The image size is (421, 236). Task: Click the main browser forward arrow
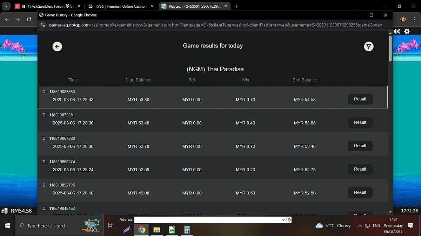18,20
